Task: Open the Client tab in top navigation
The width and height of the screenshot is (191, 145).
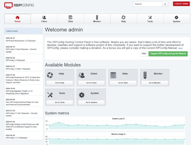Action: pos(44,19)
